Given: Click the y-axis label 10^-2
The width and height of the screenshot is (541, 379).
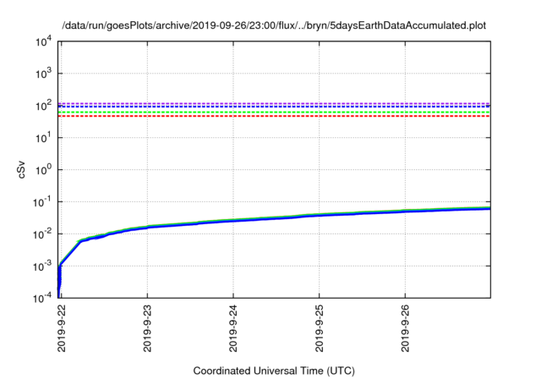Looking at the screenshot, I should pos(43,234).
